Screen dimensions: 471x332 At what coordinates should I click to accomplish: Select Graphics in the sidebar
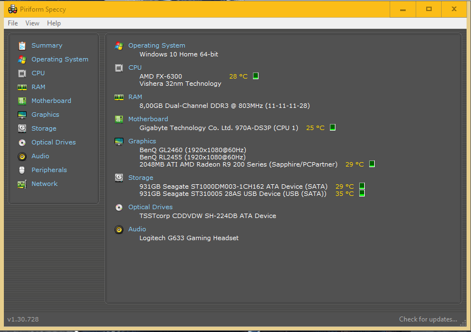click(x=45, y=115)
